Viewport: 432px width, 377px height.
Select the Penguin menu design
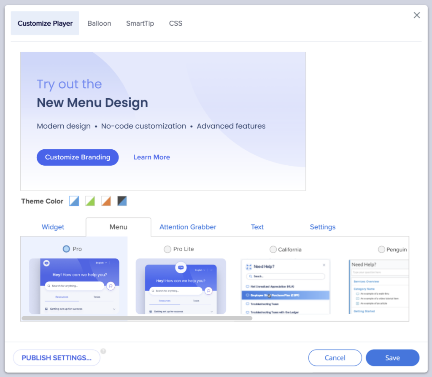(x=382, y=249)
